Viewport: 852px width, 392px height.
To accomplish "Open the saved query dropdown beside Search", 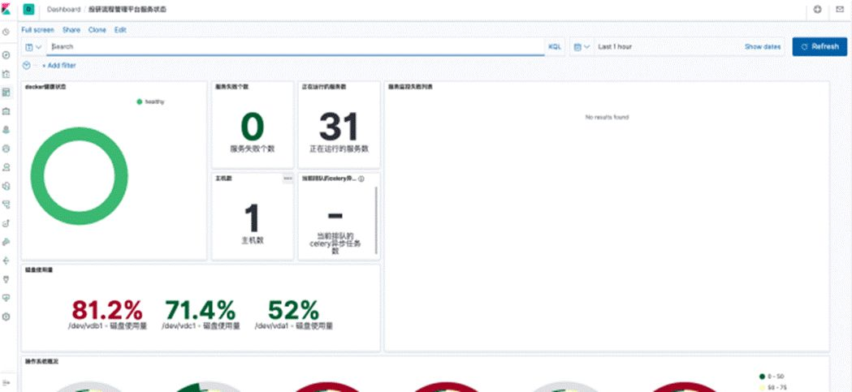I will (x=33, y=47).
